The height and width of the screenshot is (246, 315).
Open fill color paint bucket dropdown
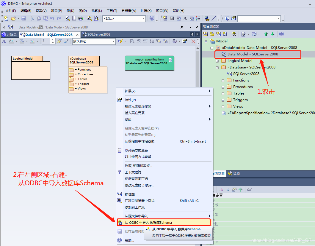click(27, 41)
